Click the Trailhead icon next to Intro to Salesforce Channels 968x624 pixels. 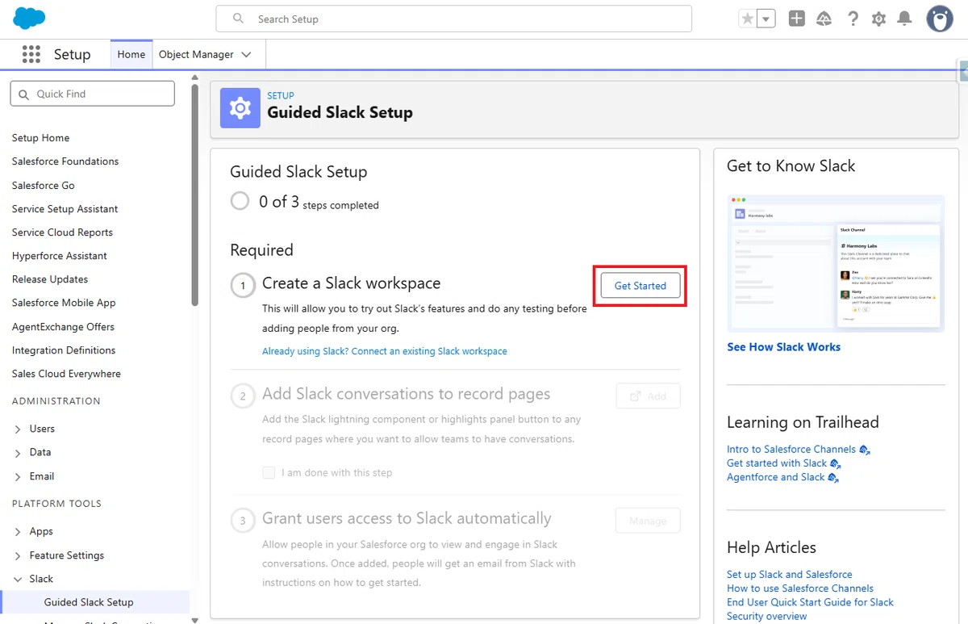865,450
